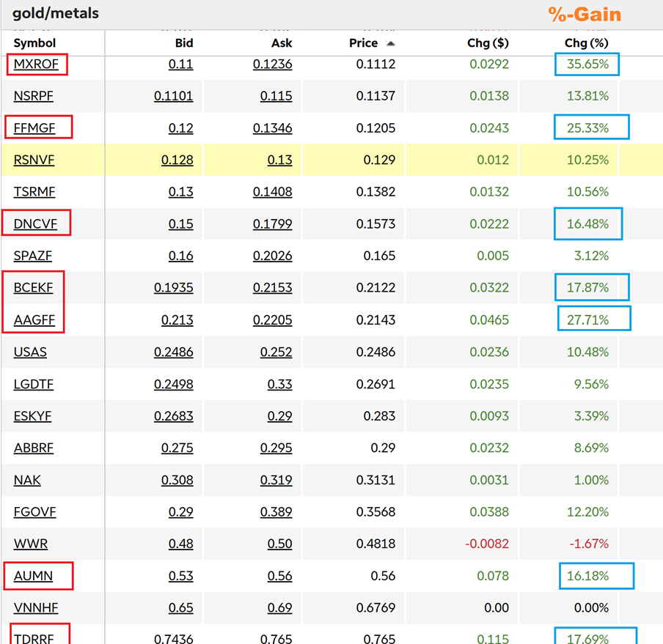Click LGDTF ask price 0.33
Screen dimensions: 663x644
coord(279,385)
